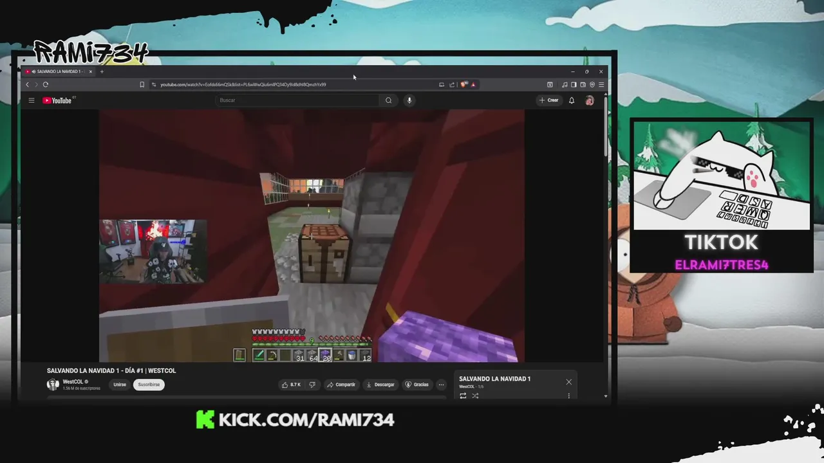Close the SALVANDO LA NAVIDAD 1 playlist panel
Image resolution: width=824 pixels, height=463 pixels.
[x=568, y=382]
